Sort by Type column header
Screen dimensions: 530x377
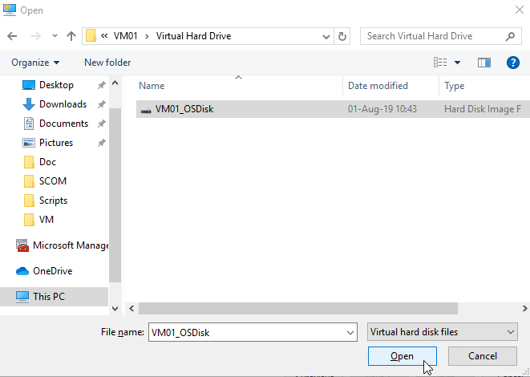484,86
